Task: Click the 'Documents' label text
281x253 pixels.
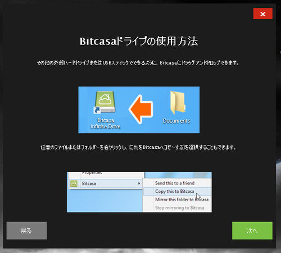Action: 176,121
